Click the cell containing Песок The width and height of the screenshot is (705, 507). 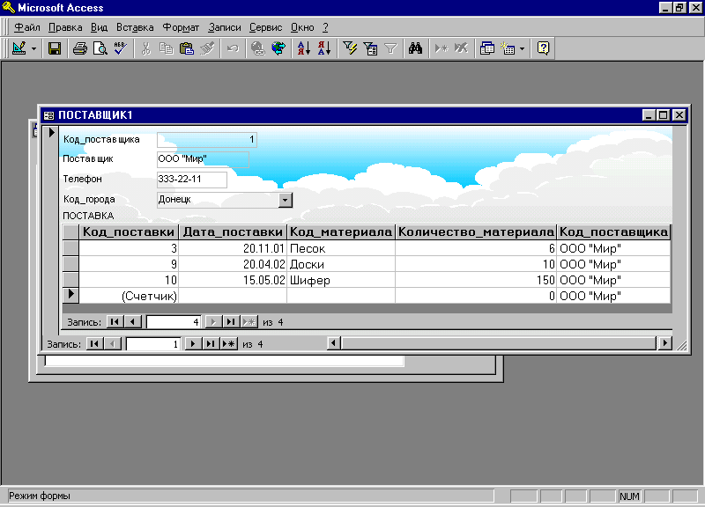pyautogui.click(x=341, y=248)
